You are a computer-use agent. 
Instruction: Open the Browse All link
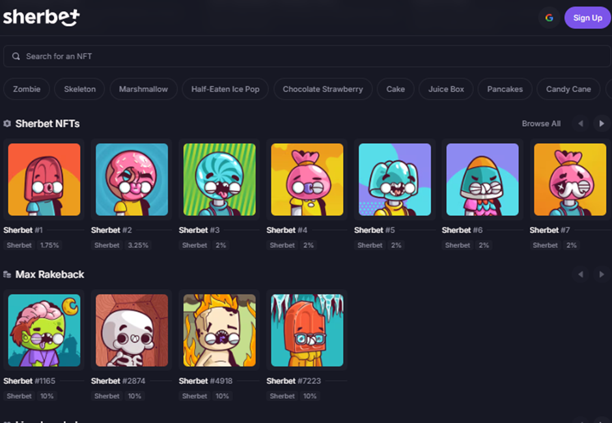point(540,124)
